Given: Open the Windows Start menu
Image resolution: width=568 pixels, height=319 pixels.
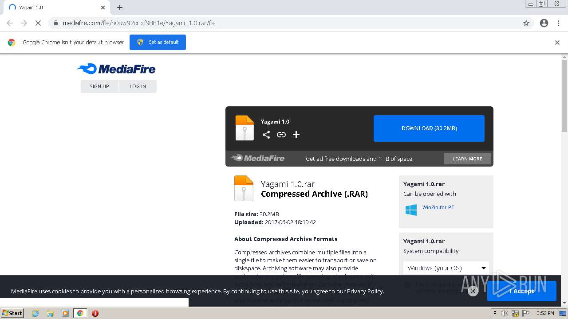Looking at the screenshot, I should [12, 313].
